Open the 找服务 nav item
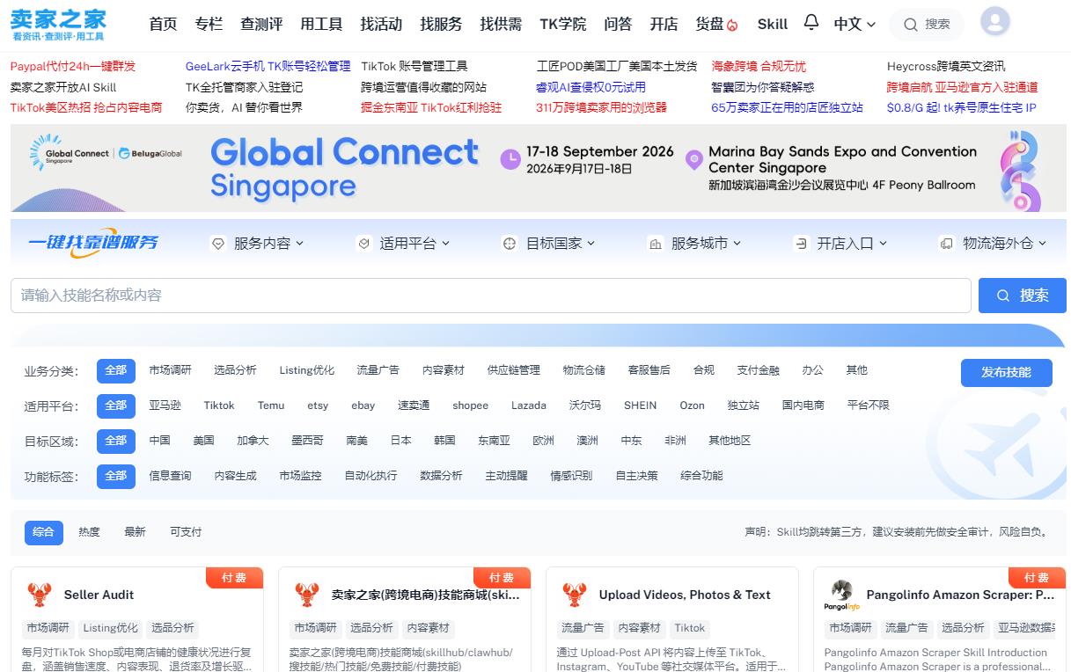Image resolution: width=1071 pixels, height=672 pixels. point(441,25)
